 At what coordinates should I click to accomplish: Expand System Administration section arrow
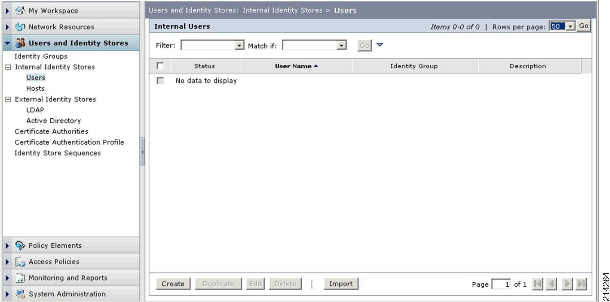[8, 294]
